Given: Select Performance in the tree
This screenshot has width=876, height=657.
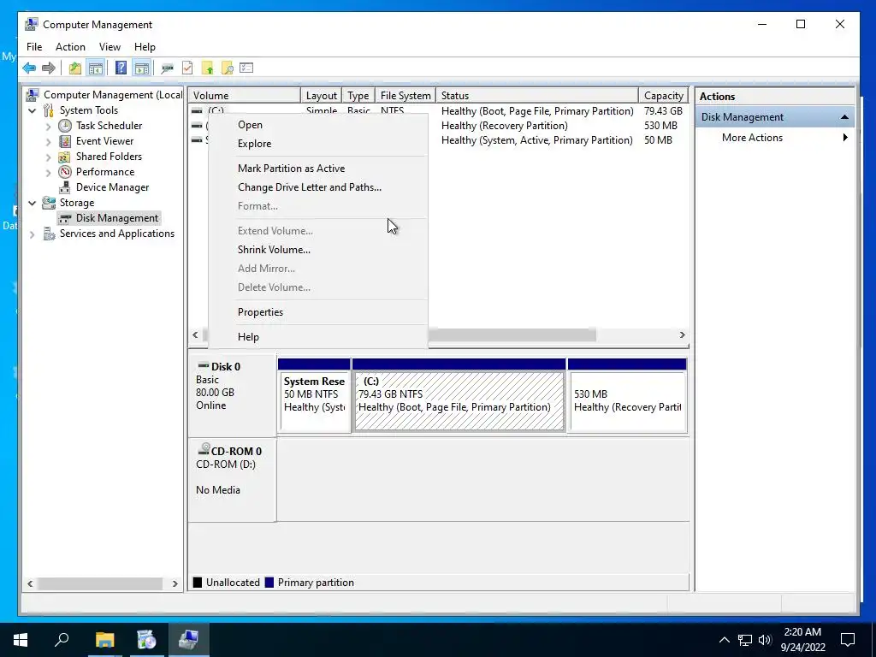Looking at the screenshot, I should (x=105, y=171).
